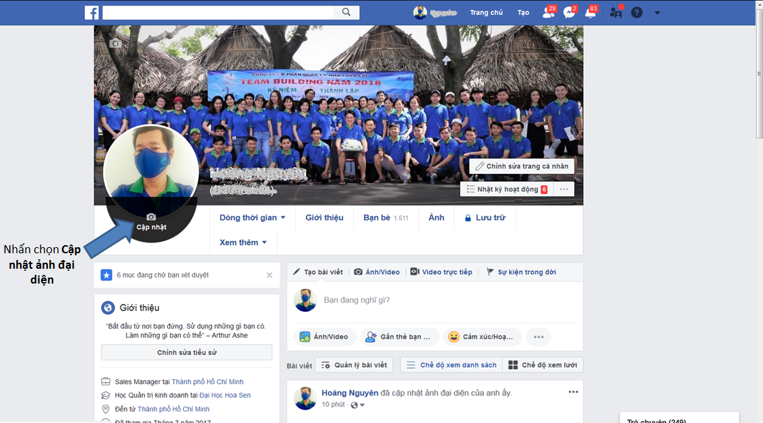
Task: Click Cảm xúc/Hoạt động button
Action: pyautogui.click(x=482, y=337)
